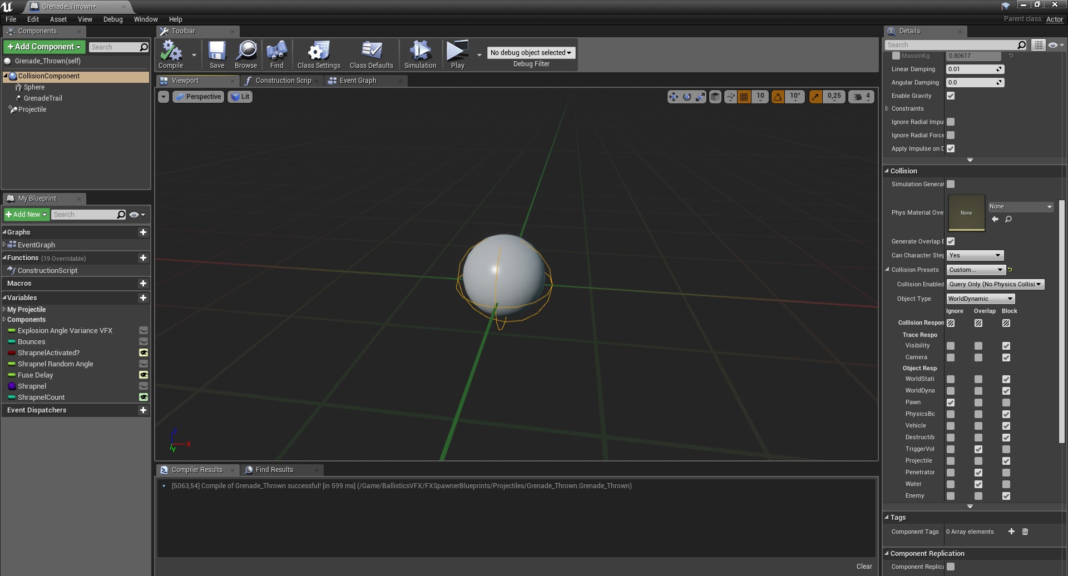Open the Debug Filter object selector
This screenshot has height=576, width=1068.
531,52
